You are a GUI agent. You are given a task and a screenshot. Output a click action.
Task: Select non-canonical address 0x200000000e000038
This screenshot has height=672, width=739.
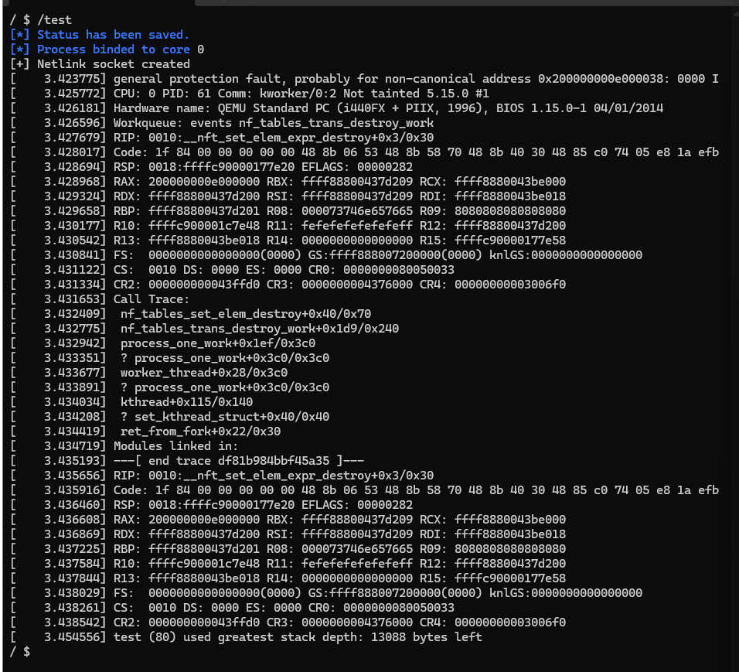tap(603, 79)
